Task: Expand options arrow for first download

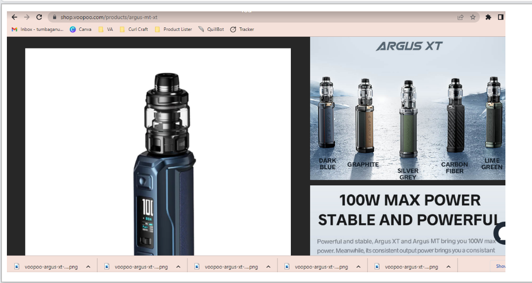Action: (x=88, y=267)
